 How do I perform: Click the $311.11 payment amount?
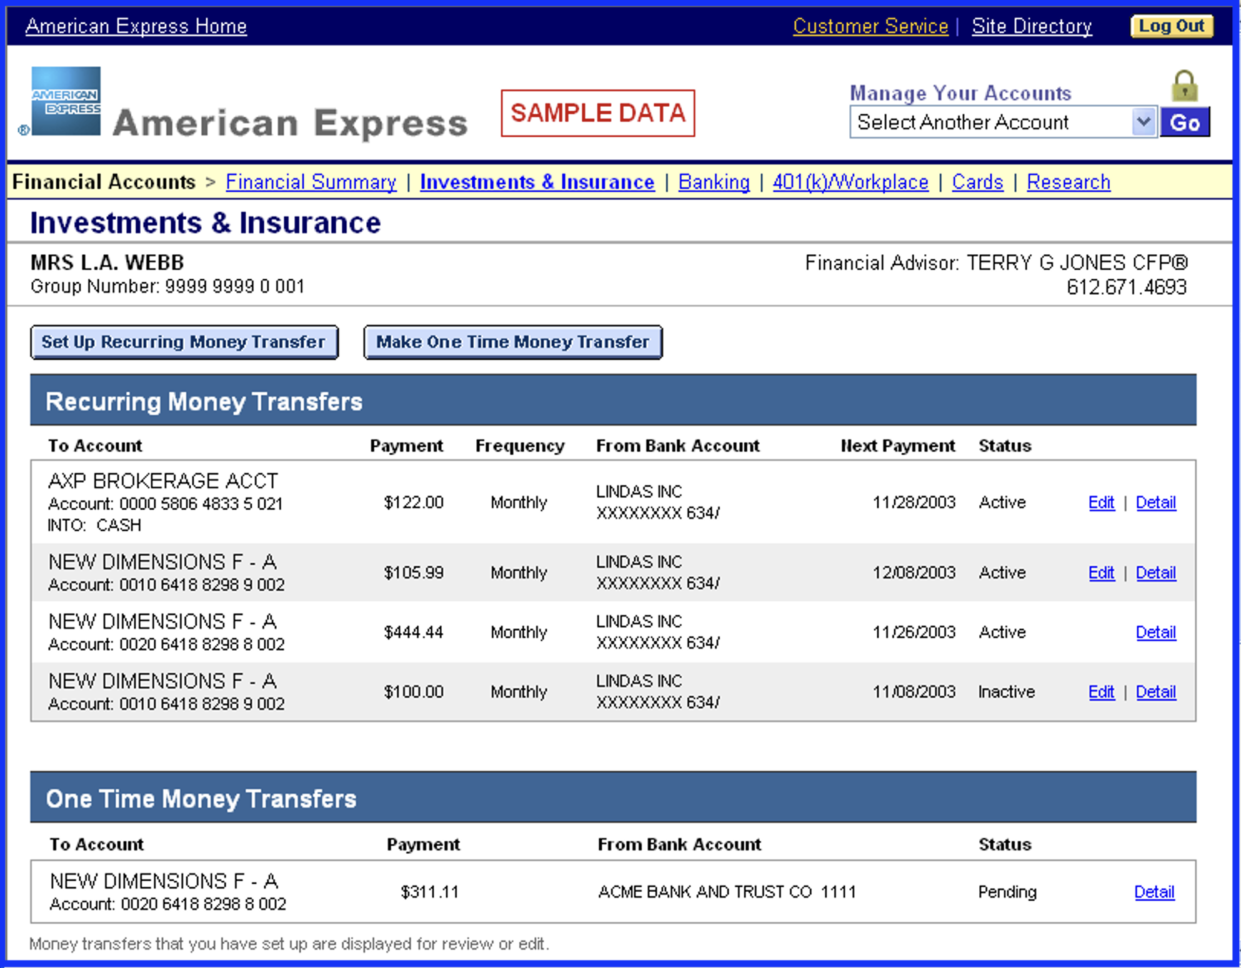(429, 892)
